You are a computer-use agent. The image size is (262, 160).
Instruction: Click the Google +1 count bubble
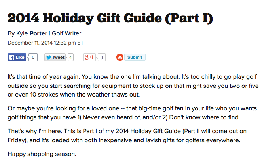point(102,57)
